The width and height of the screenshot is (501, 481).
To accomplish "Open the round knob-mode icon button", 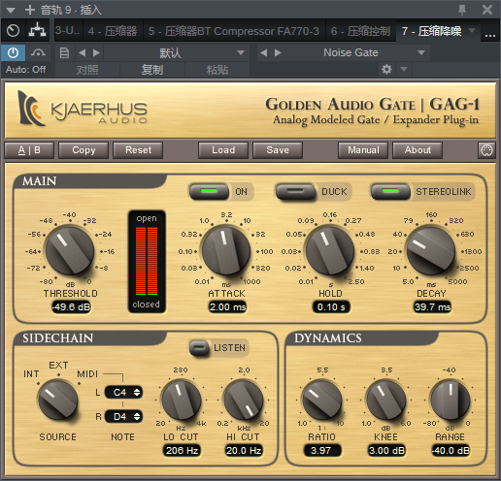I will pos(486,150).
